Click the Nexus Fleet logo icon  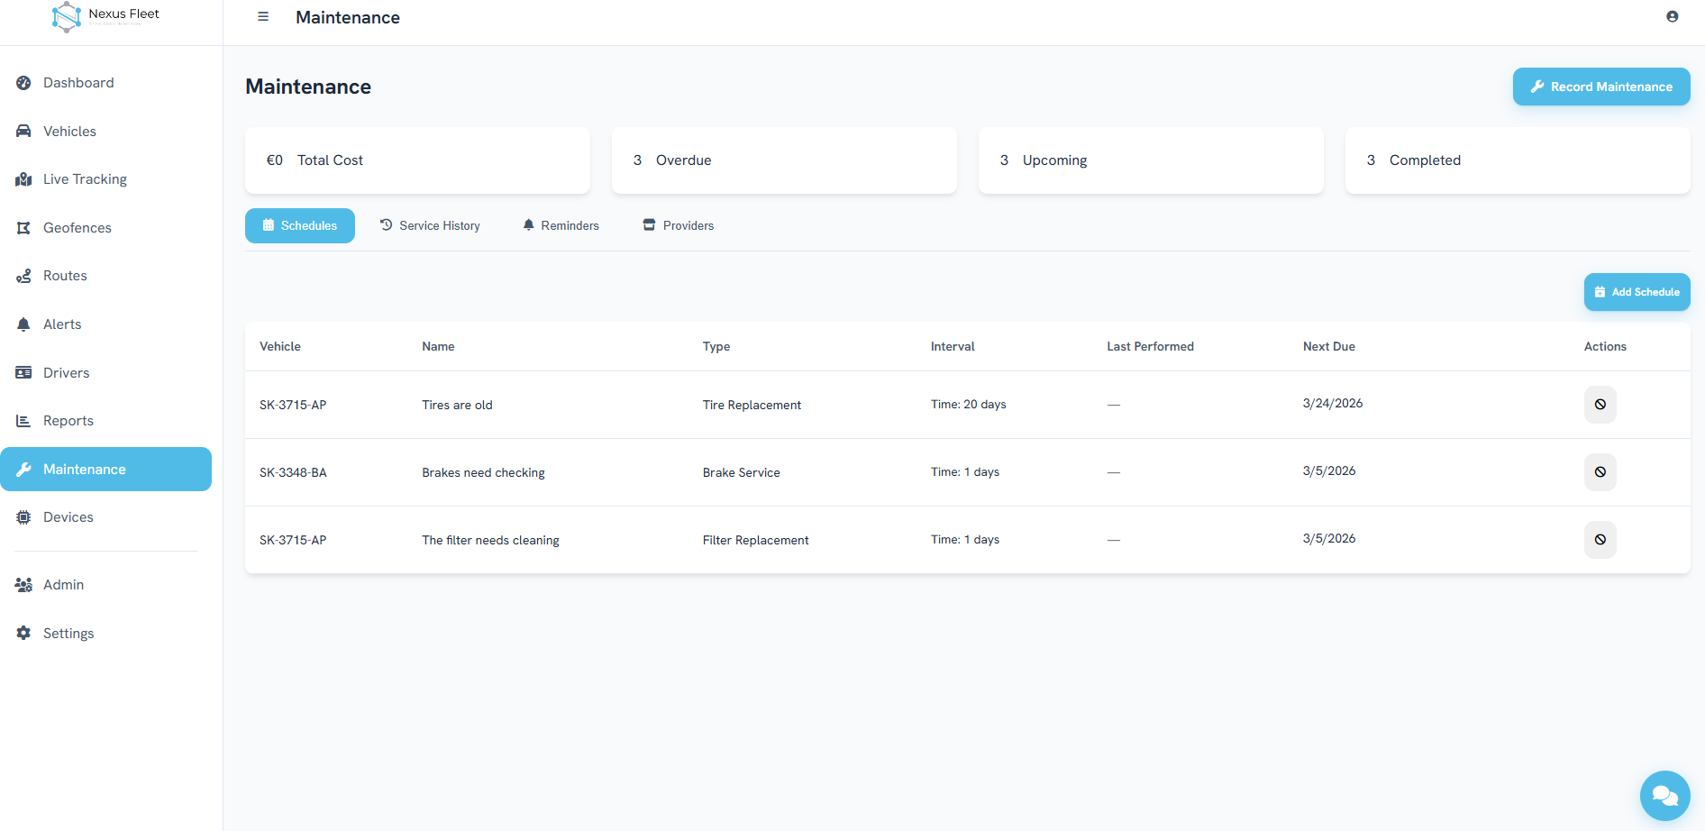tap(67, 17)
